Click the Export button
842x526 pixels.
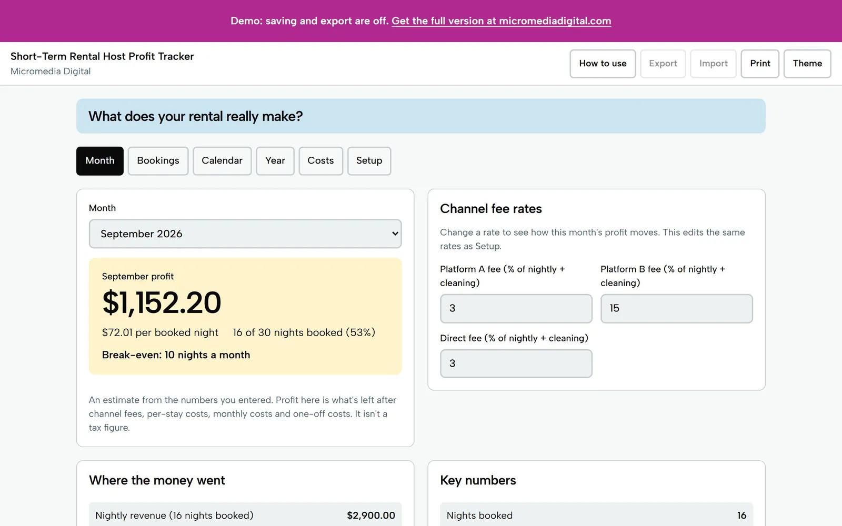point(663,64)
